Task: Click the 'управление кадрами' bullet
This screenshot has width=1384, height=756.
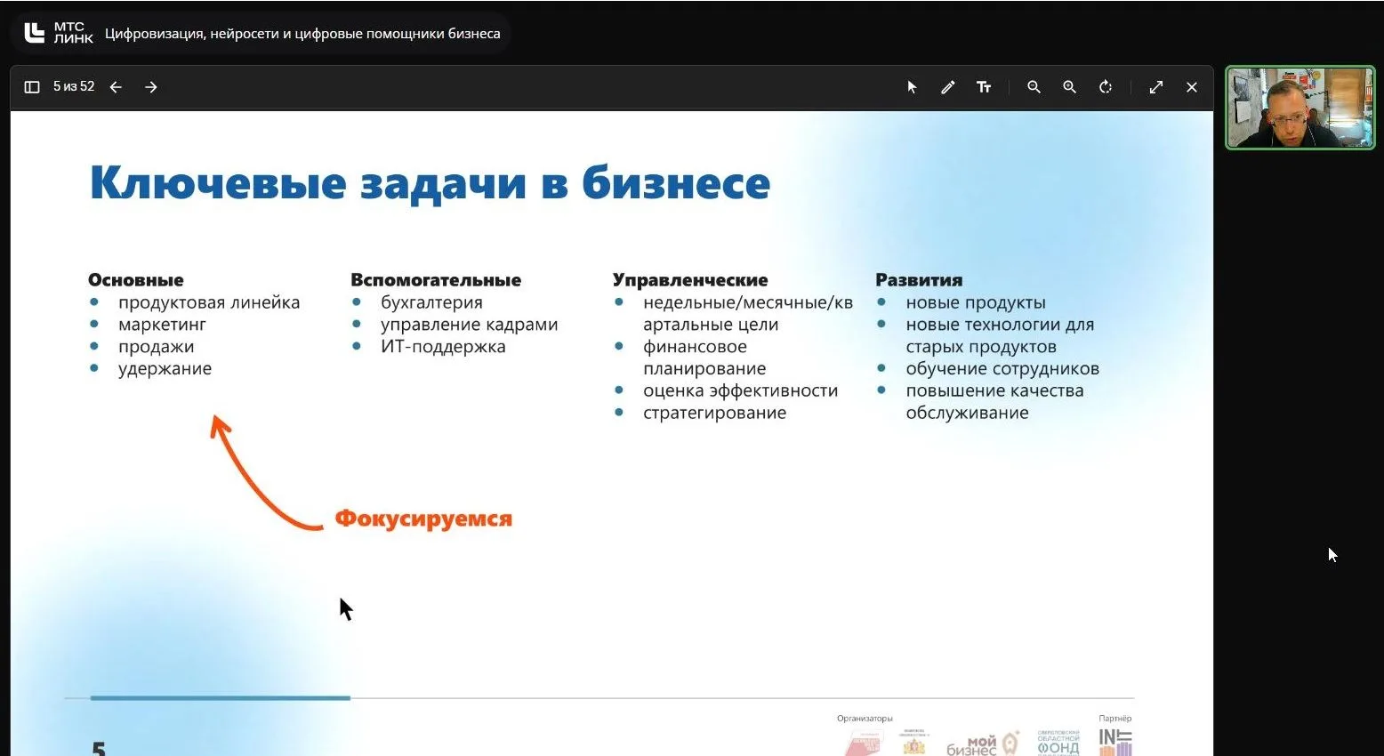Action: click(470, 325)
